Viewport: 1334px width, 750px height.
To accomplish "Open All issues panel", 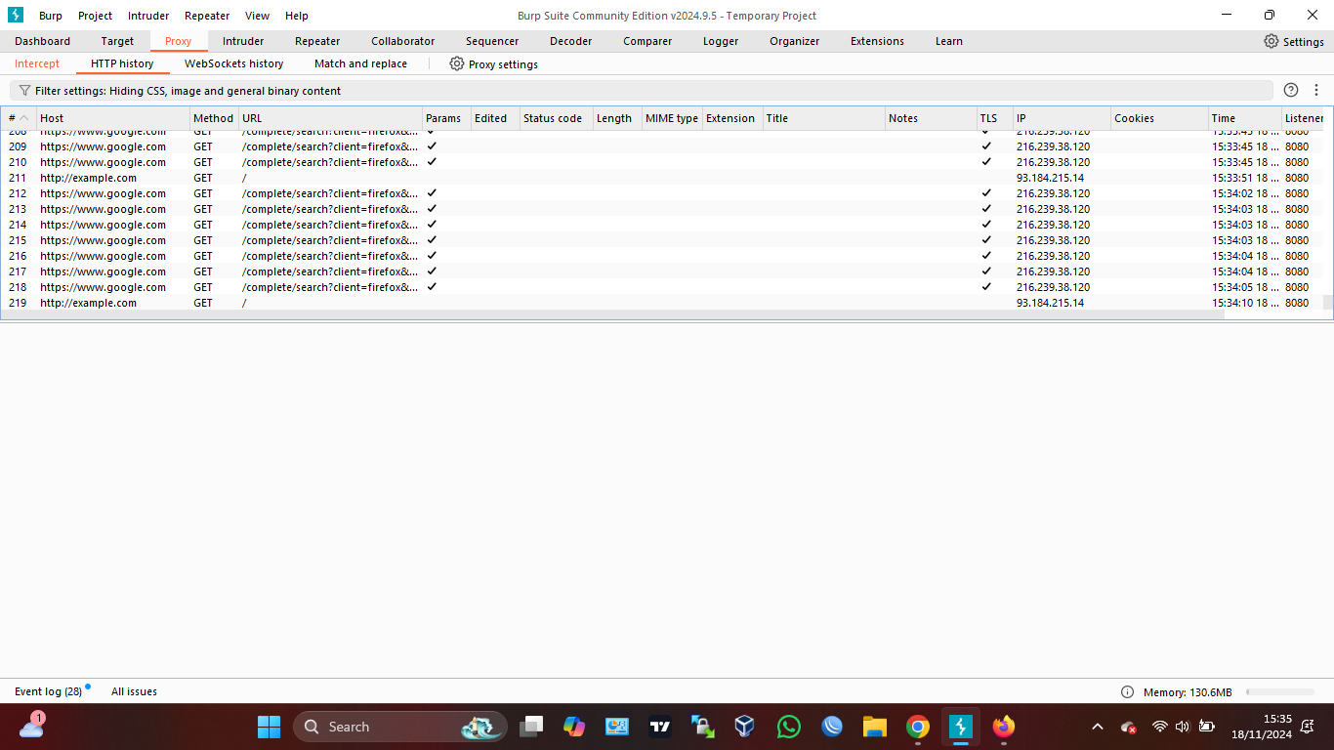I will [x=134, y=691].
